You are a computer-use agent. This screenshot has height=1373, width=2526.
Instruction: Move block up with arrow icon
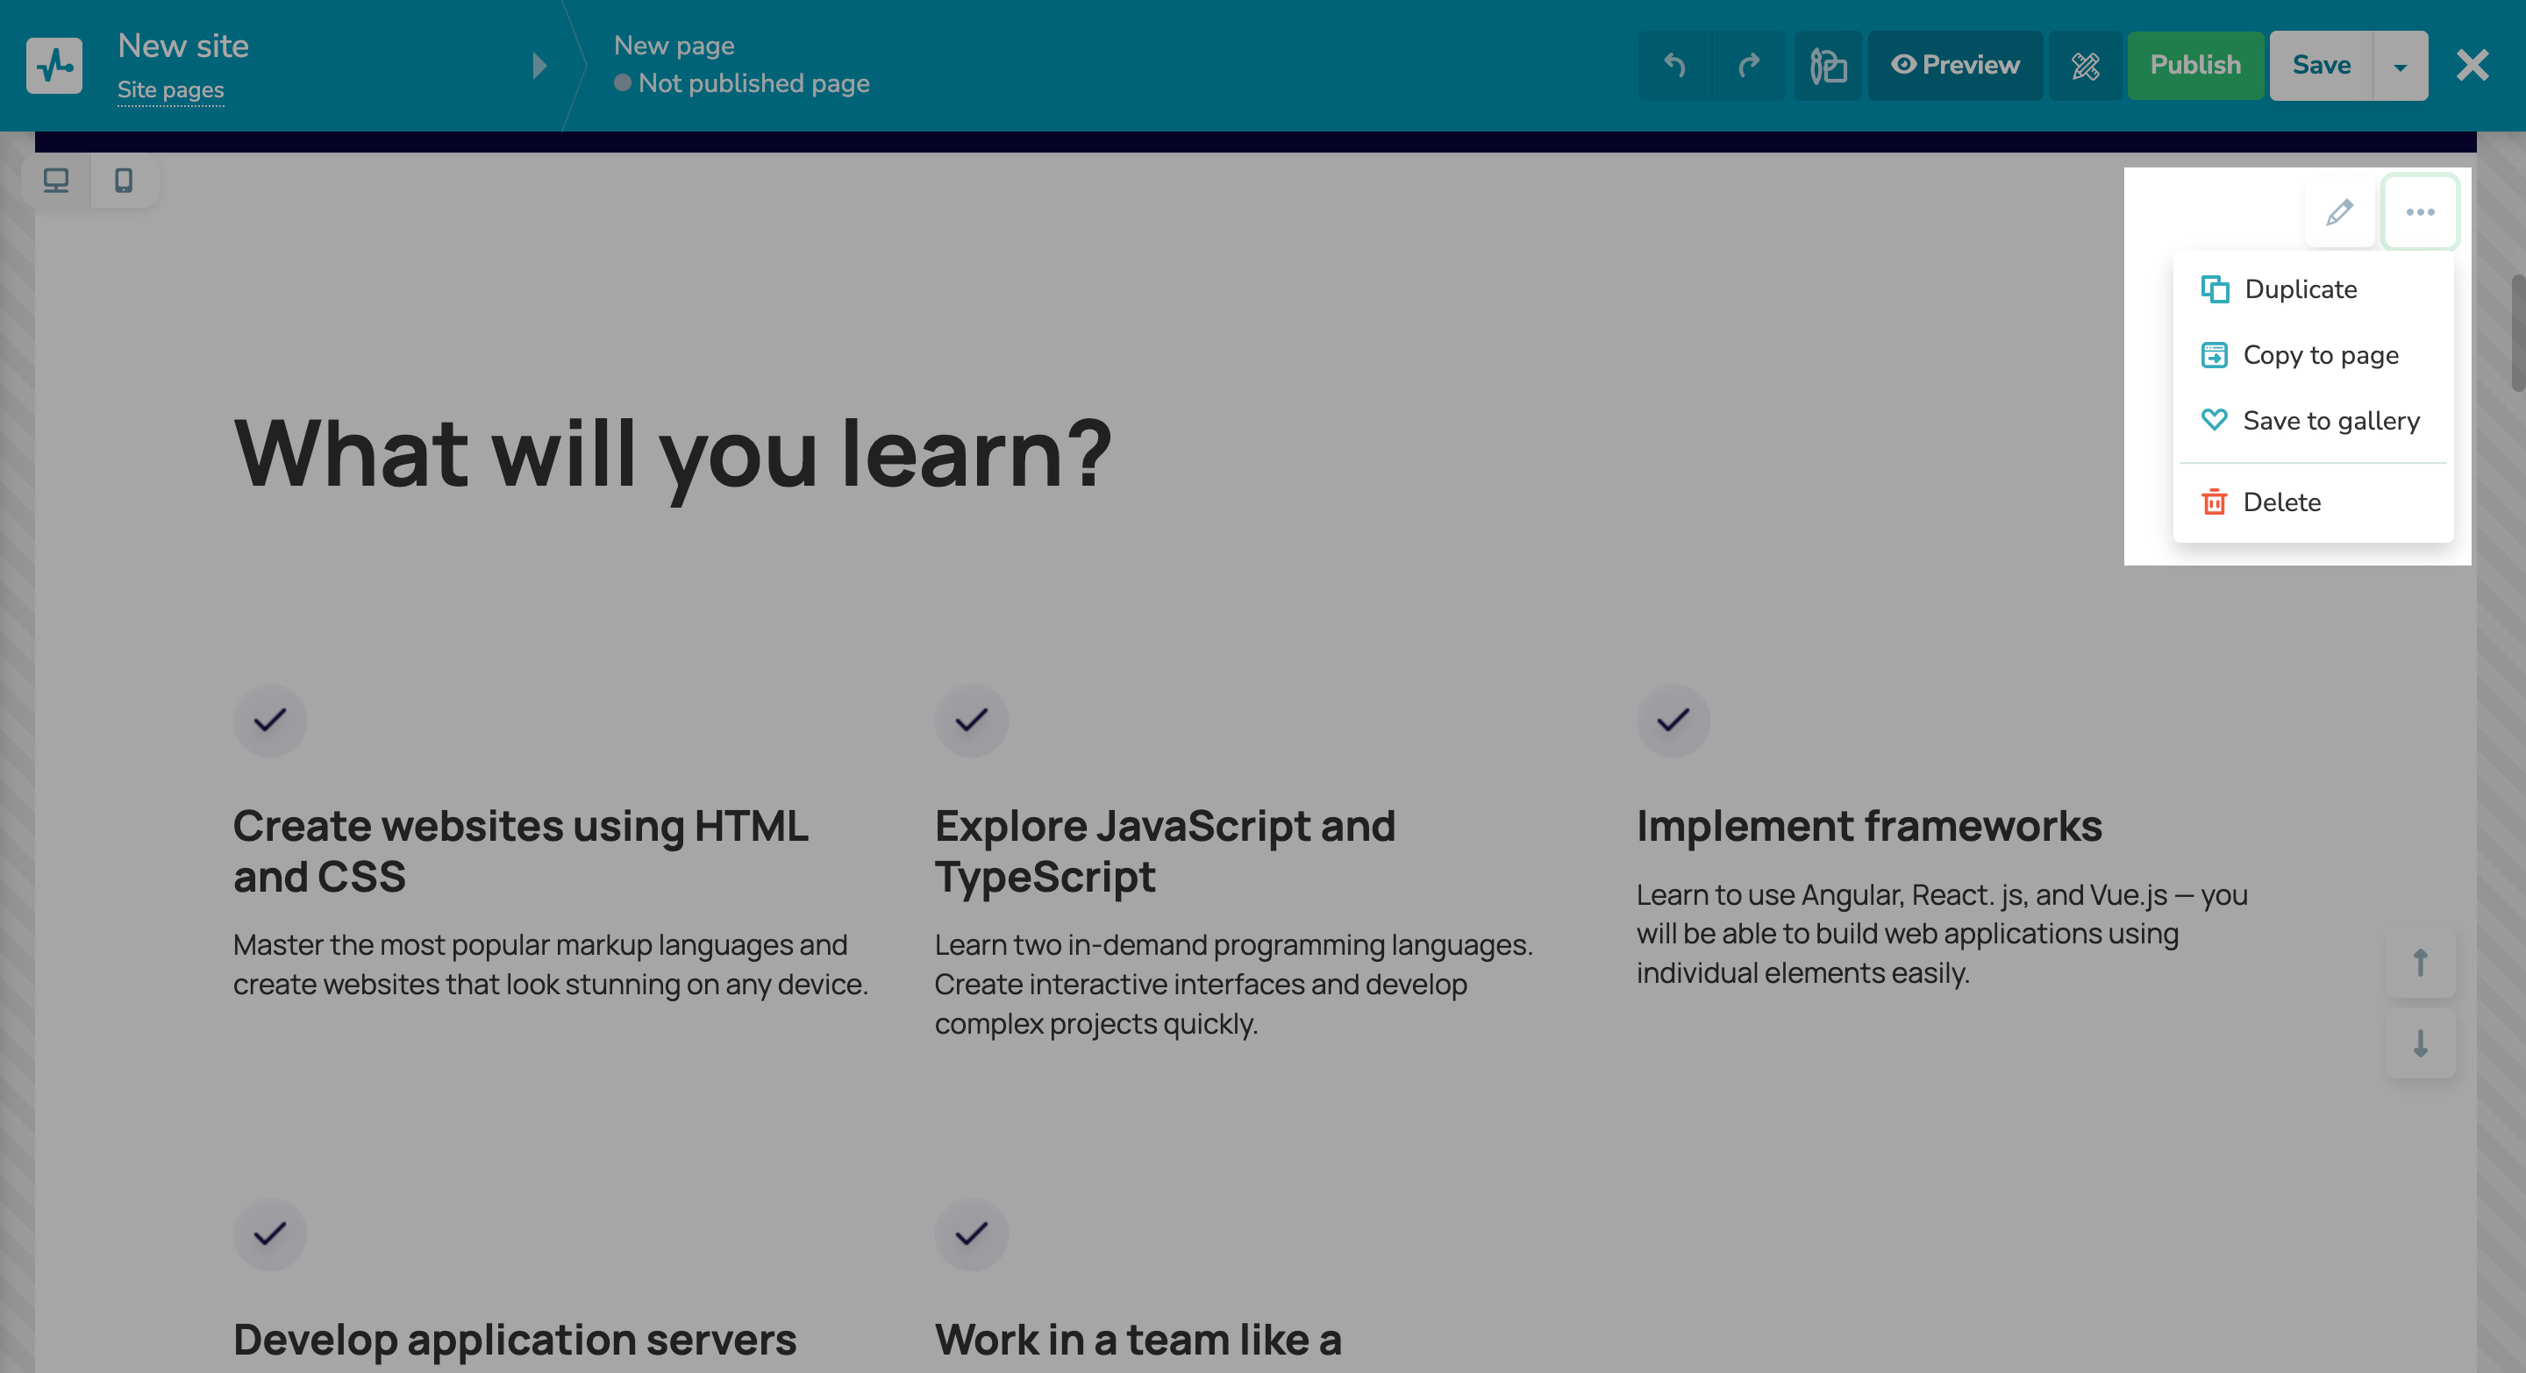click(x=2420, y=963)
